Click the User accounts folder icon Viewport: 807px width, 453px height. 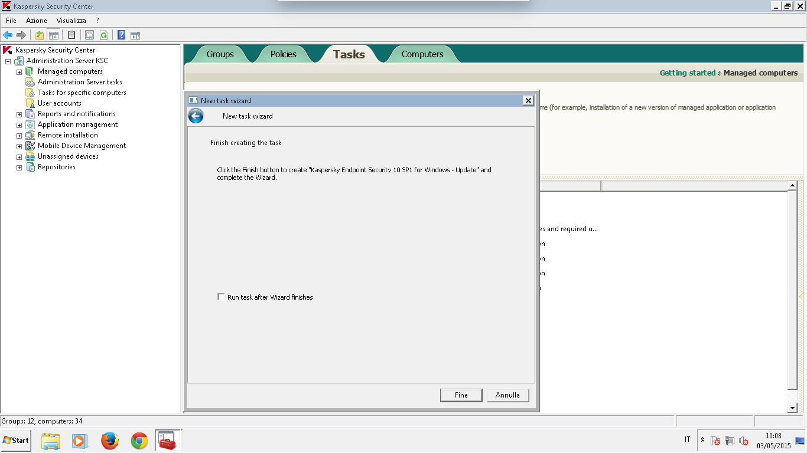tap(30, 103)
